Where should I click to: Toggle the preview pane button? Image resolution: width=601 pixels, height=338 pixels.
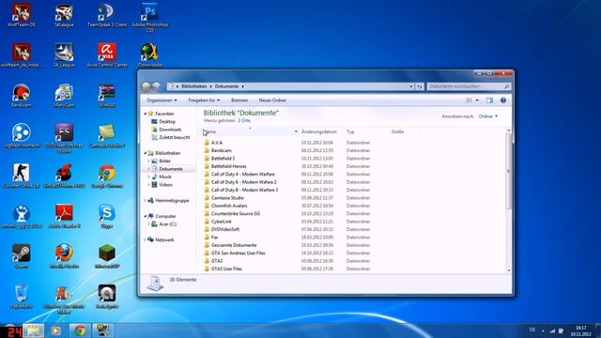coord(489,100)
